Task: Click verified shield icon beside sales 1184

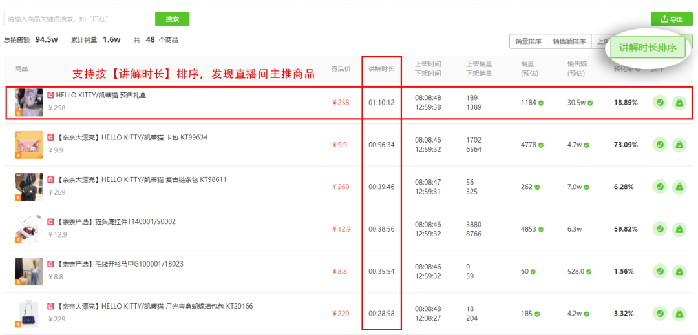Action: click(x=541, y=103)
